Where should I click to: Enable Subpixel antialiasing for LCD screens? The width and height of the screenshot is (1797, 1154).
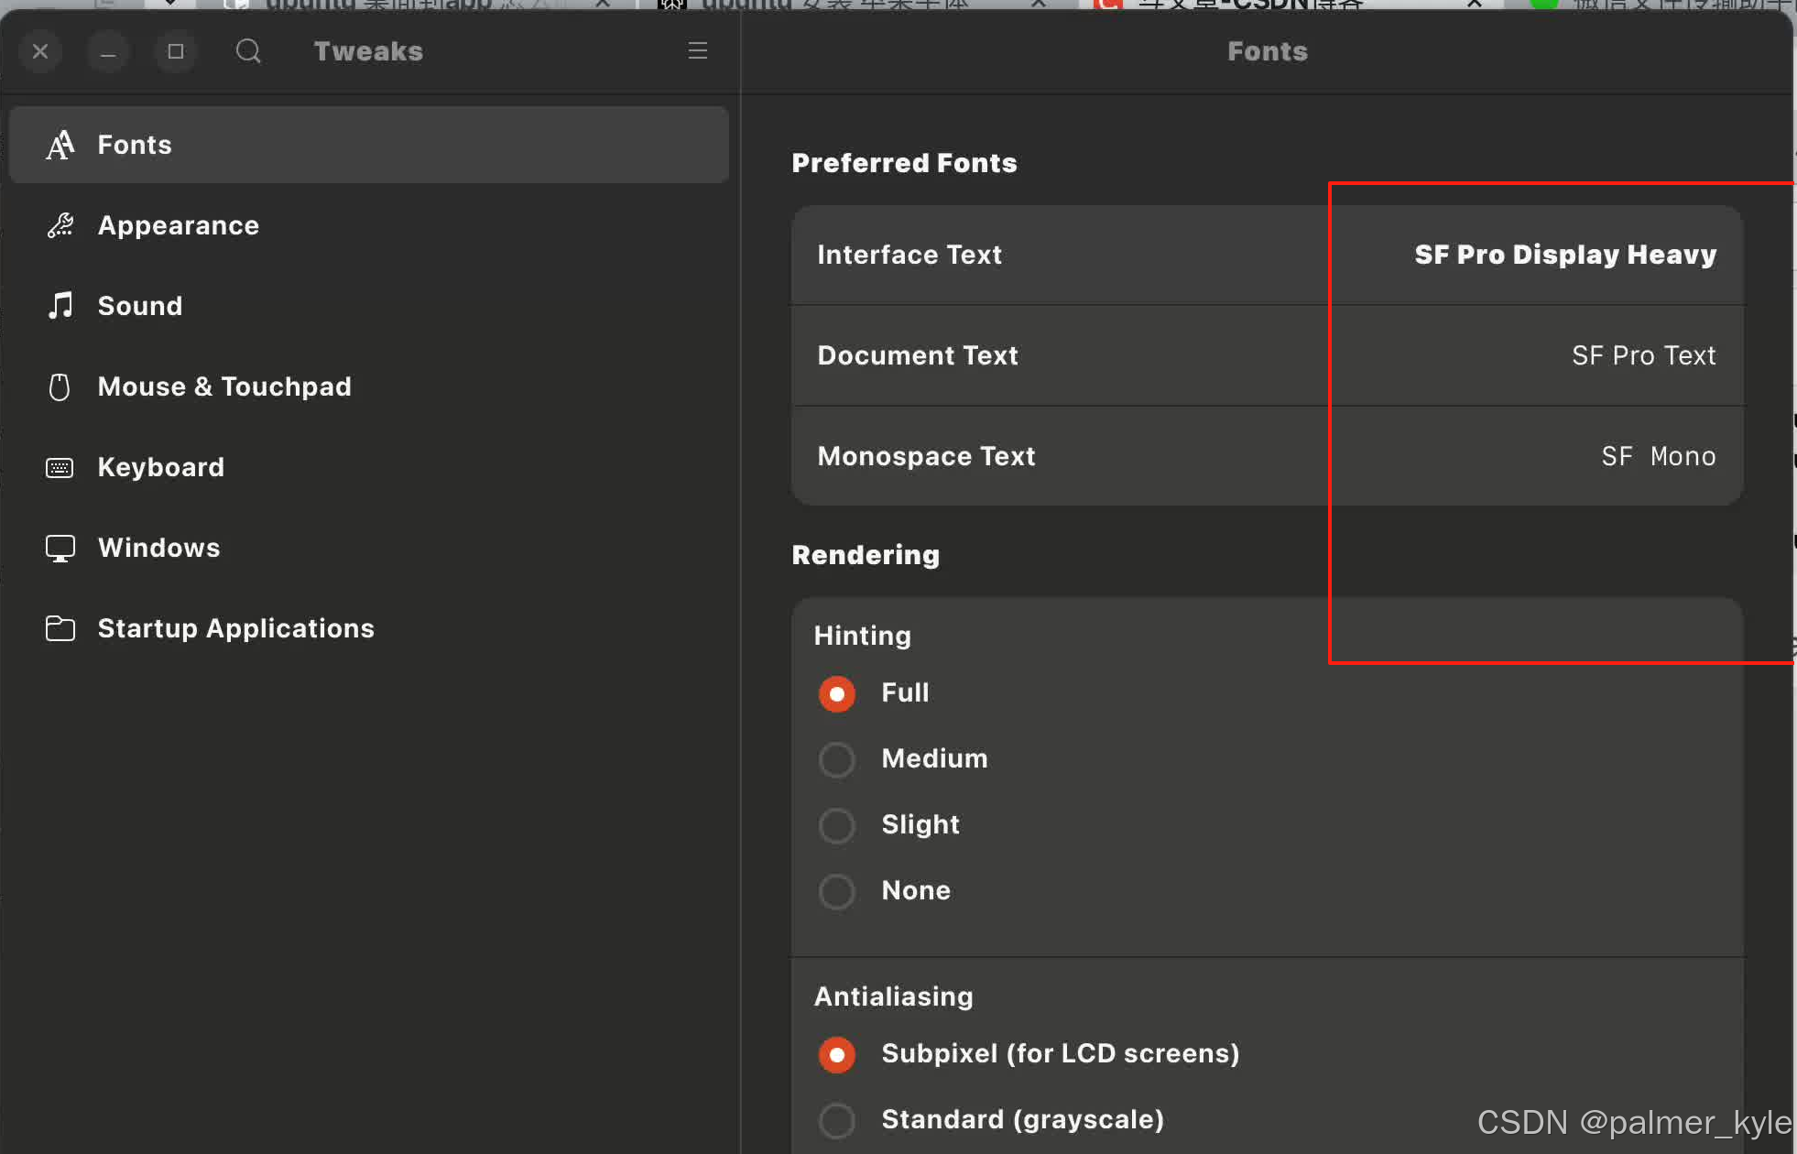(x=837, y=1054)
